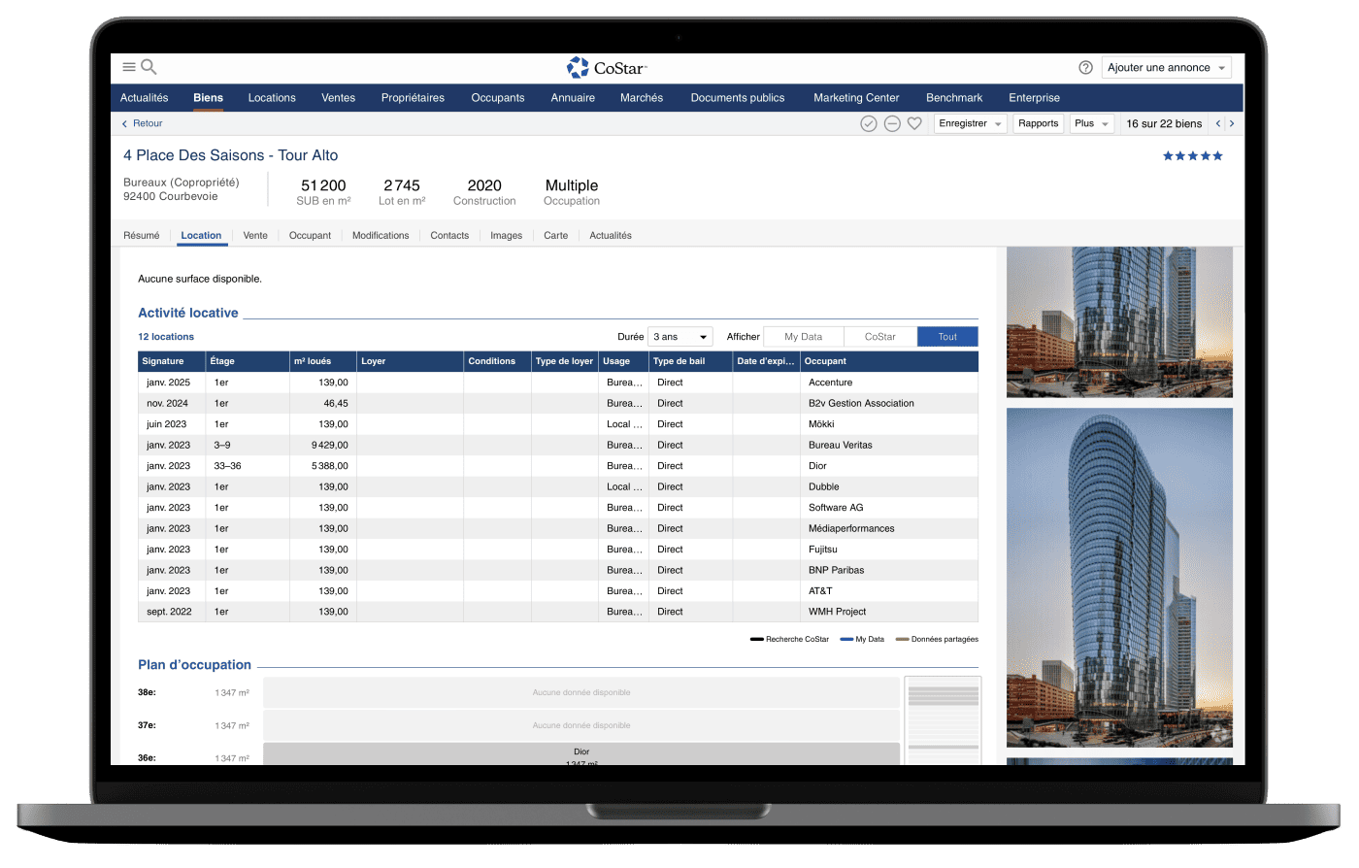Click the CoStar logo
Screen dimensions: 1359x868
coord(607,67)
